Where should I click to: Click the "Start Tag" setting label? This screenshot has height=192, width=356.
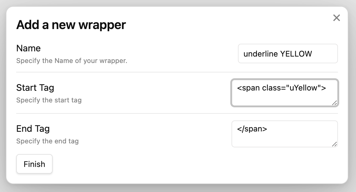coord(35,88)
